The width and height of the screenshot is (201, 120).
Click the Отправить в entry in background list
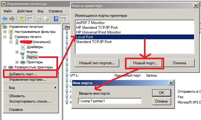[x=189, y=92]
